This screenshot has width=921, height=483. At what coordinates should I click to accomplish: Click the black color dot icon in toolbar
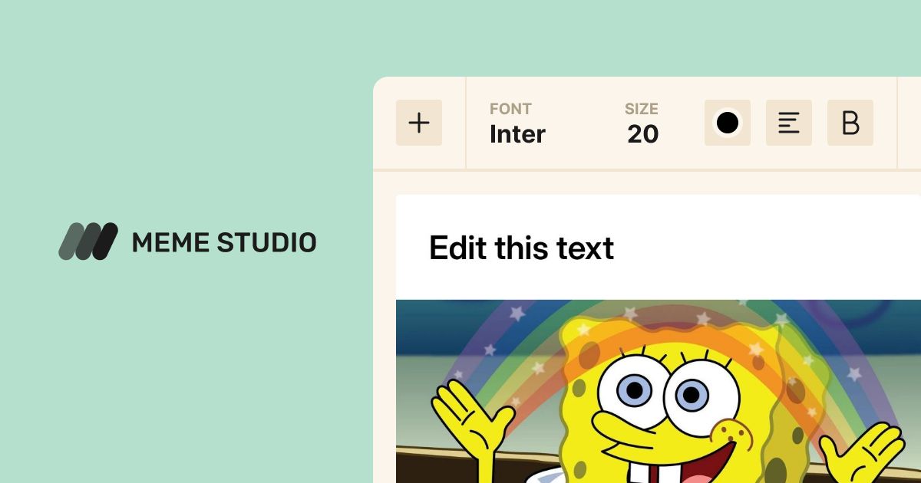pos(727,122)
